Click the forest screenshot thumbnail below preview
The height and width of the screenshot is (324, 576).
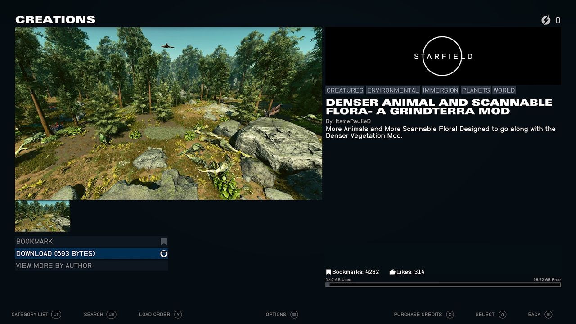click(x=43, y=216)
